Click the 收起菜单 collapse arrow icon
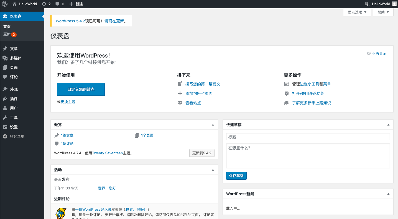The image size is (398, 219). [5, 136]
